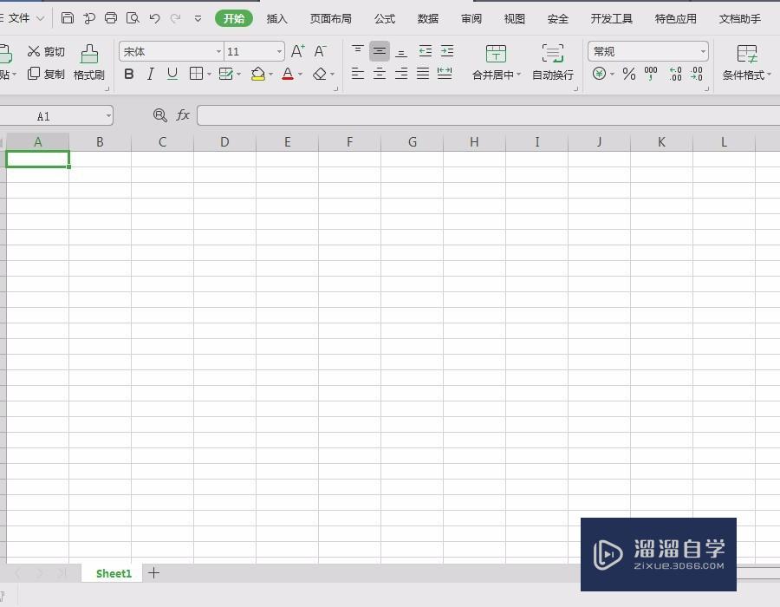
Task: Align text to top of cell
Action: pyautogui.click(x=358, y=51)
